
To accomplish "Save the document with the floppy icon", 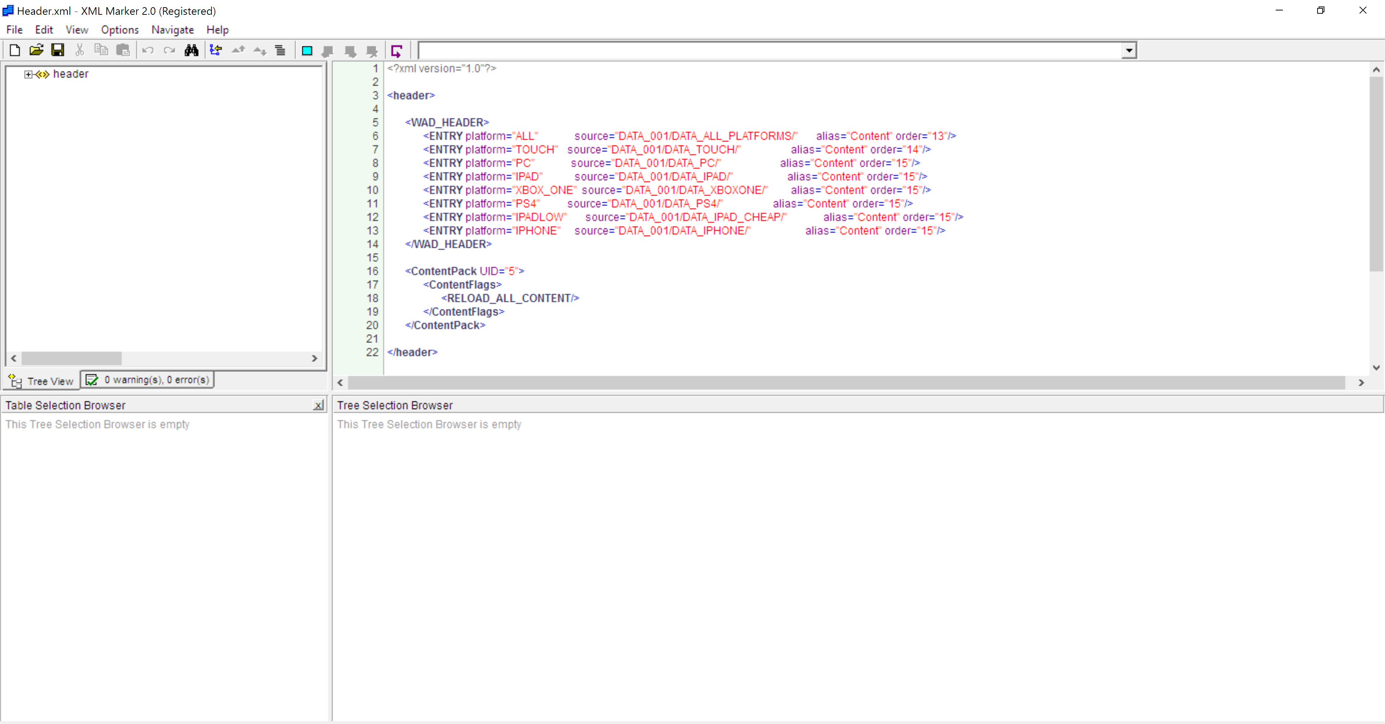I will click(58, 50).
